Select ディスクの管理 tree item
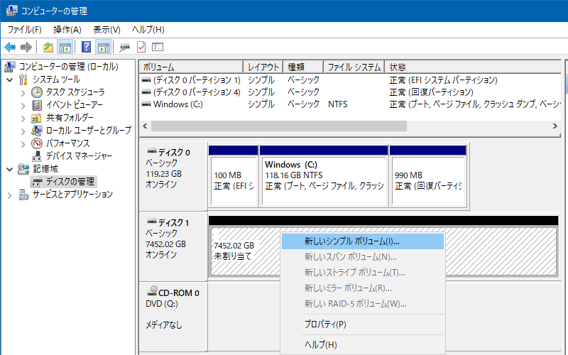Image resolution: width=568 pixels, height=355 pixels. coord(63,182)
